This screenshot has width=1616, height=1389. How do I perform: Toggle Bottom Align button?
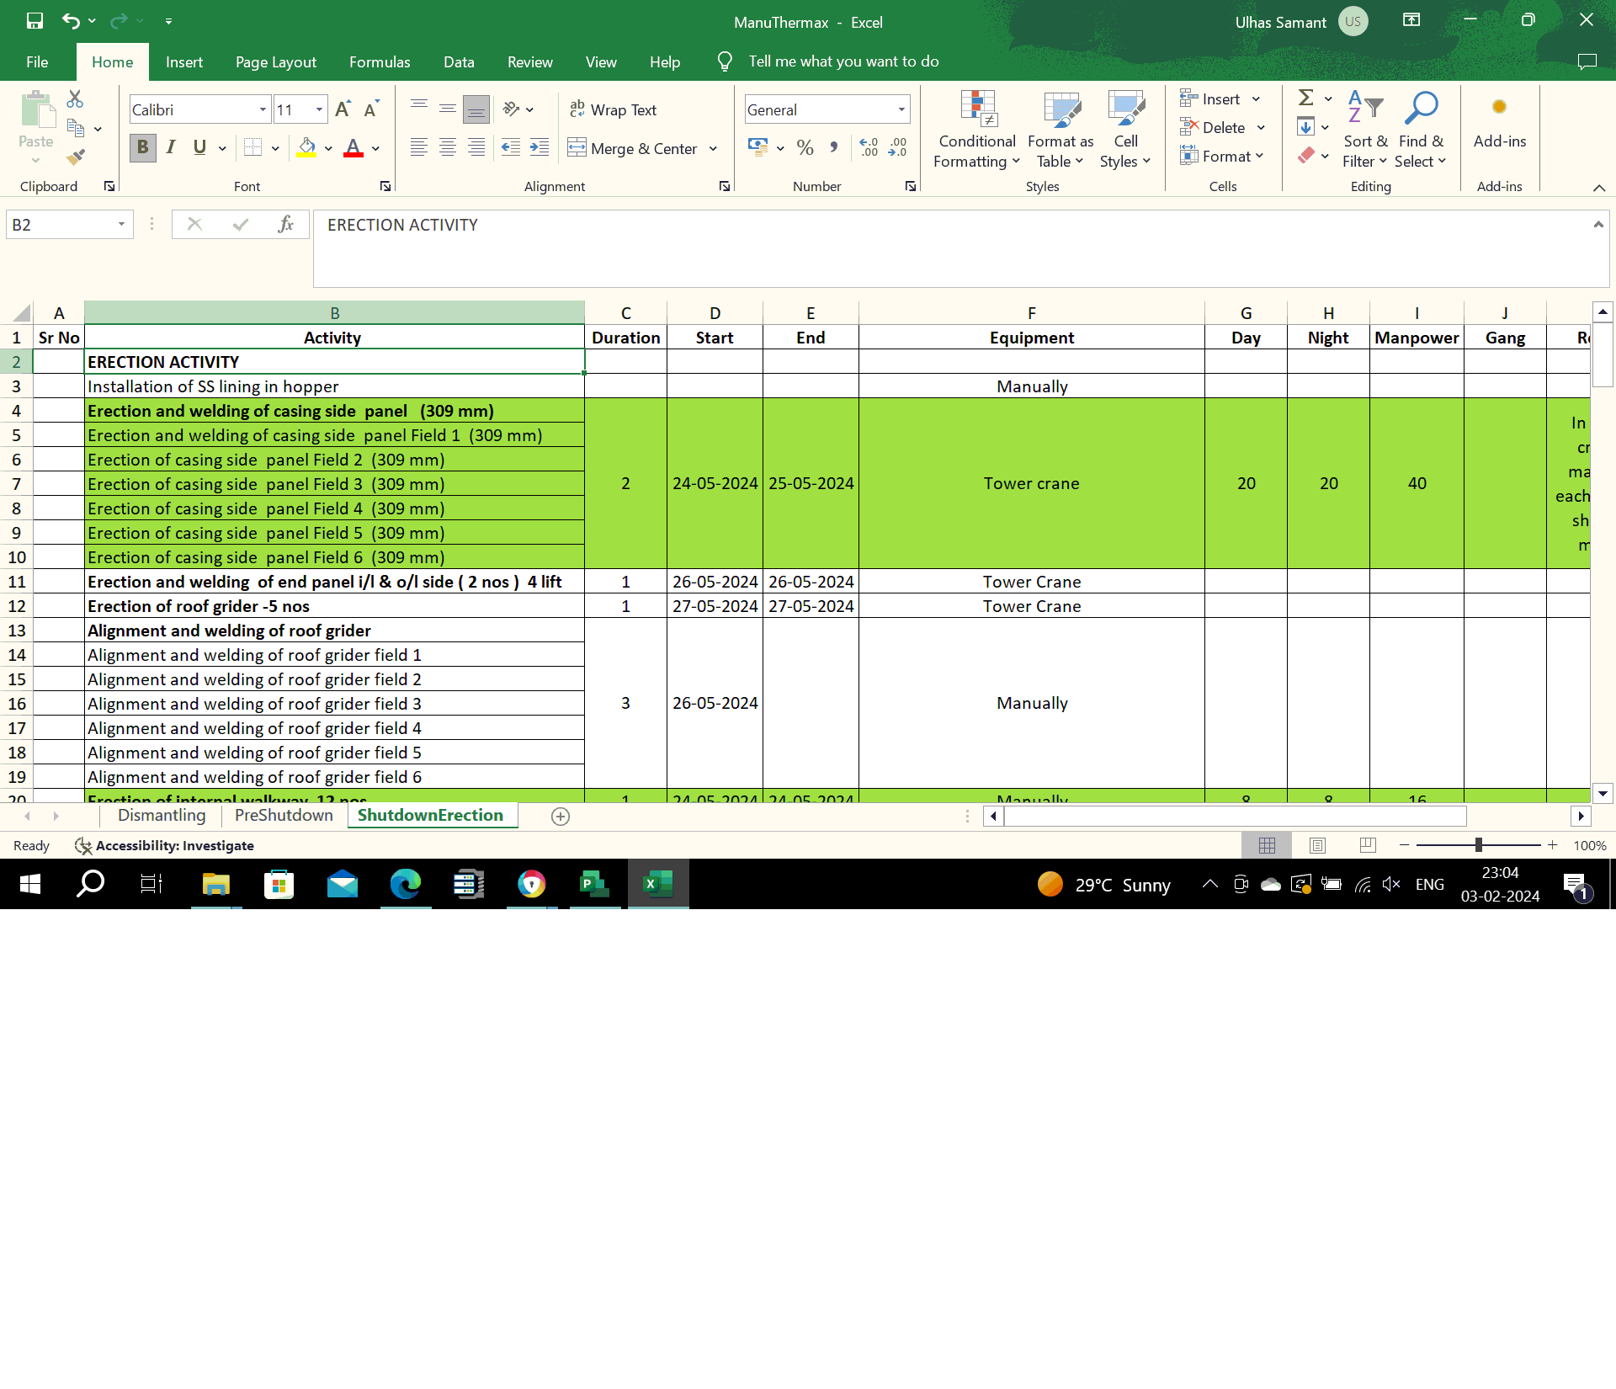click(476, 109)
